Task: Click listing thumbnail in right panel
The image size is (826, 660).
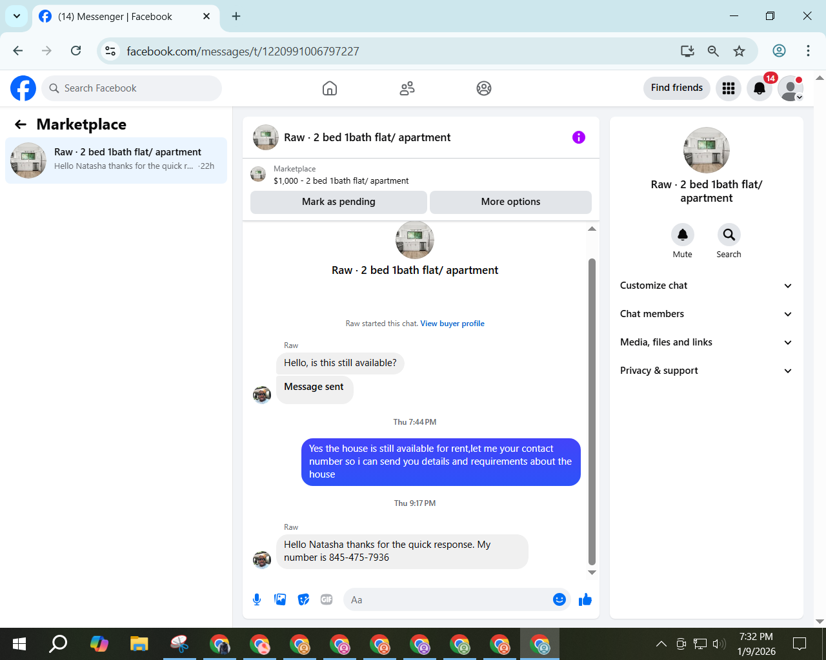Action: (707, 150)
